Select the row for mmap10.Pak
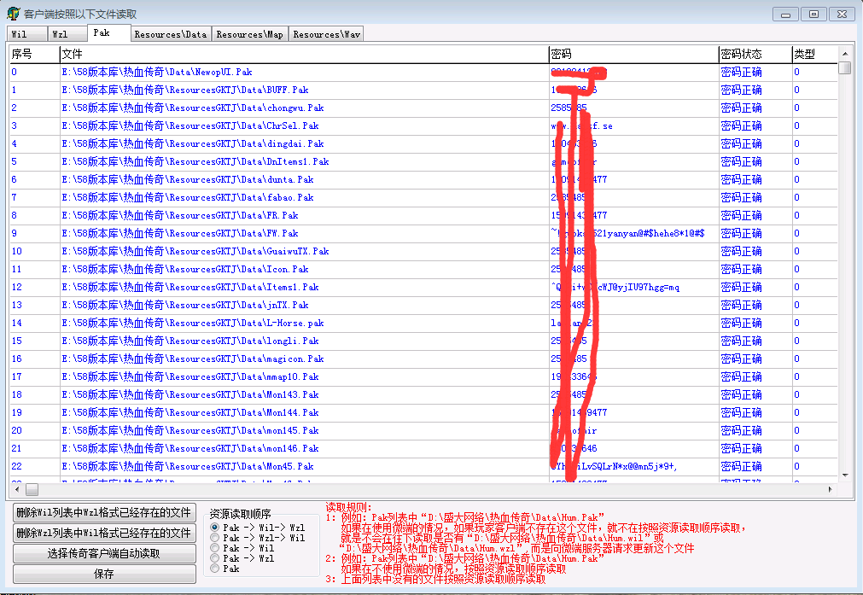Screen dimensions: 863x595 pos(423,376)
